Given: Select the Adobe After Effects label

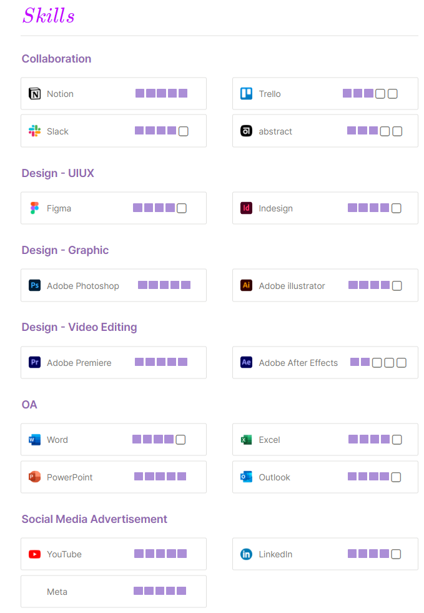Looking at the screenshot, I should coord(298,363).
